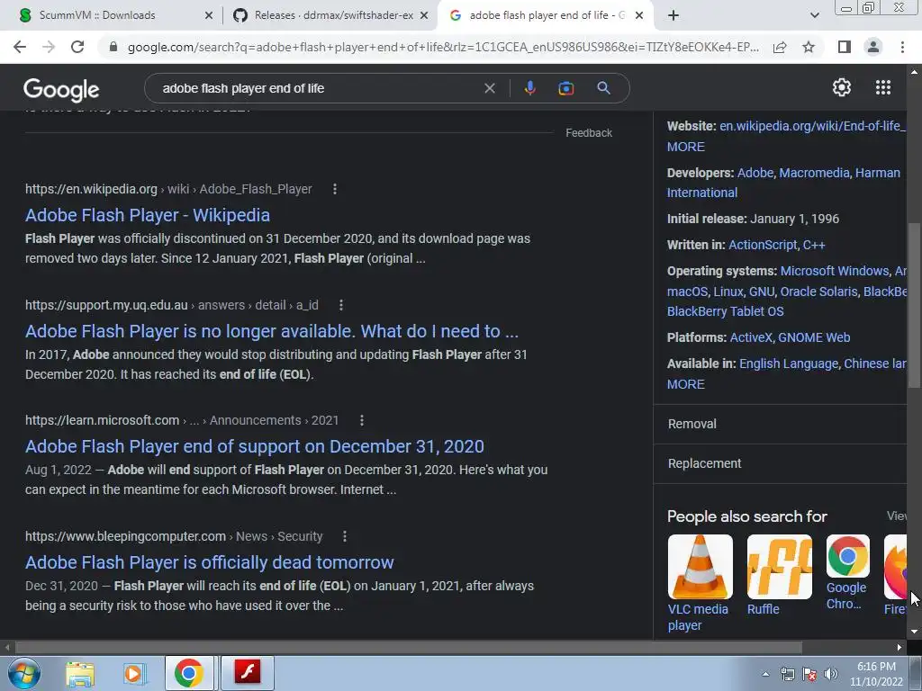Send Feedback on the results box
The height and width of the screenshot is (691, 922).
(589, 133)
